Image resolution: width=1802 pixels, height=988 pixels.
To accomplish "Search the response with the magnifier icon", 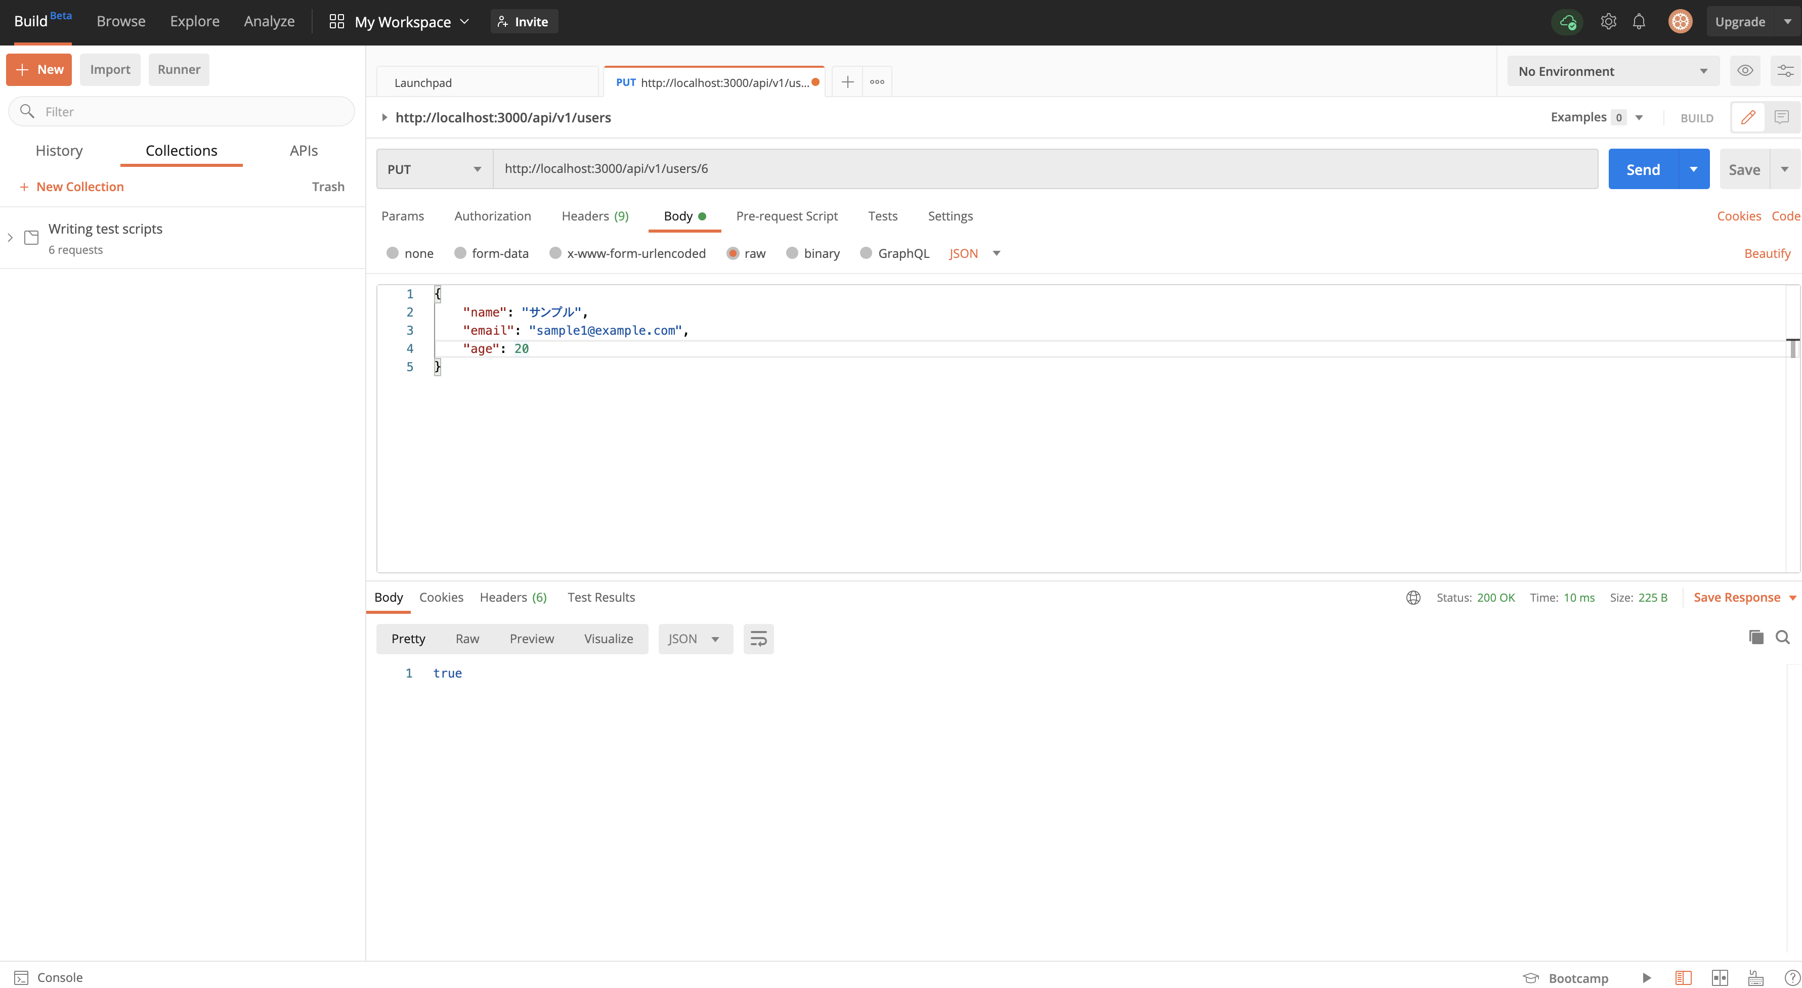I will (1782, 637).
